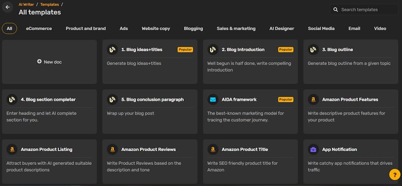402x186 pixels.
Task: Click the Amazon Product Listing logo icon
Action: pos(12,150)
